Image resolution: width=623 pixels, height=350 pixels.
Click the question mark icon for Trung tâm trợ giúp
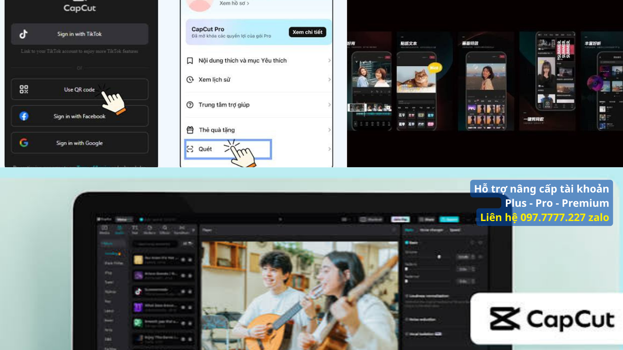point(190,105)
